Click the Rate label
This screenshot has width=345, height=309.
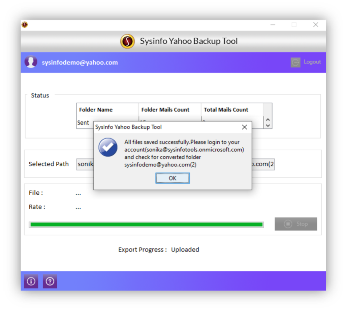(x=37, y=207)
